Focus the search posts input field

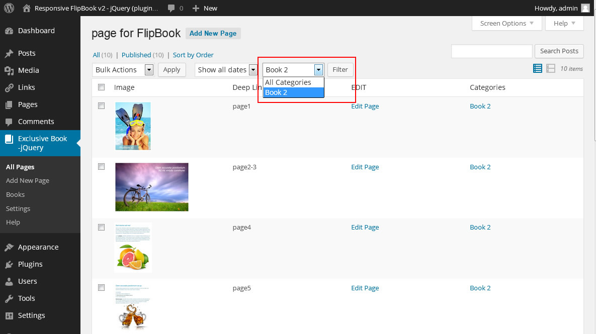tap(491, 51)
